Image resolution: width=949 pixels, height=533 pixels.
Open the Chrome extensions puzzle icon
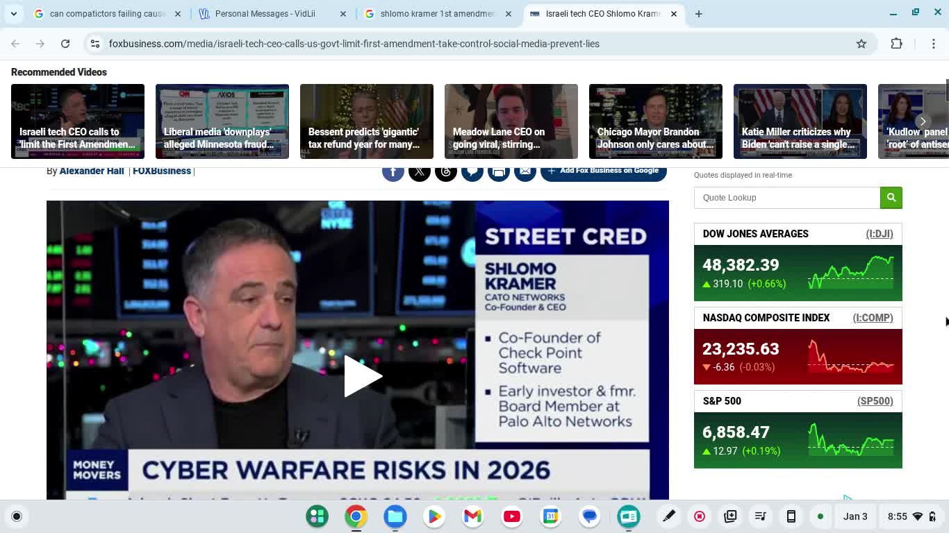tap(896, 44)
